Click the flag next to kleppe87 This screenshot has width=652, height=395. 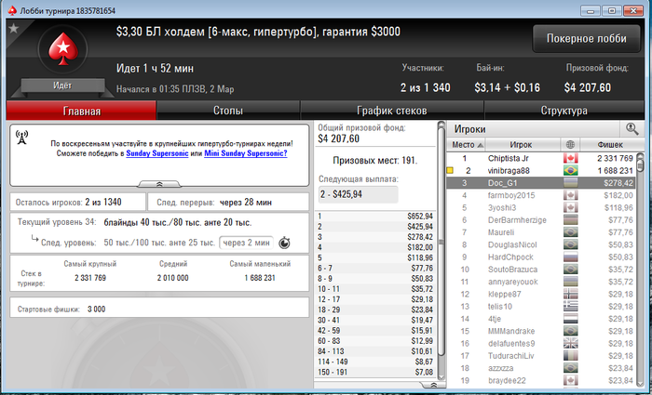(570, 295)
